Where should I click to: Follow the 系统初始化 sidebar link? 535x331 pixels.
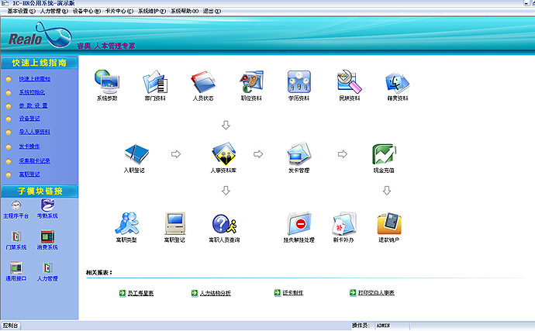click(32, 92)
